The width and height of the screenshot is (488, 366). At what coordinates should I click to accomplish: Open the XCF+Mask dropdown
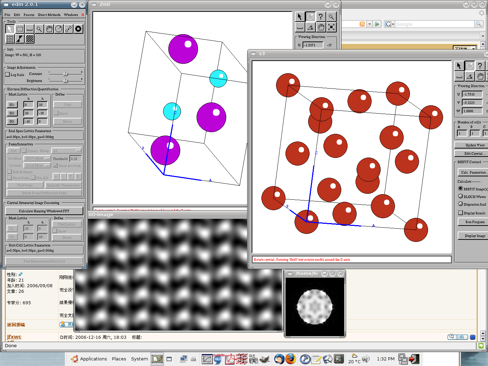[38, 158]
